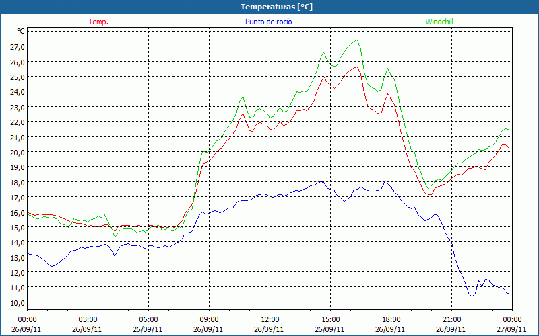Click the 12:00 time axis label
Image resolution: width=539 pixels, height=336 pixels.
[270, 320]
